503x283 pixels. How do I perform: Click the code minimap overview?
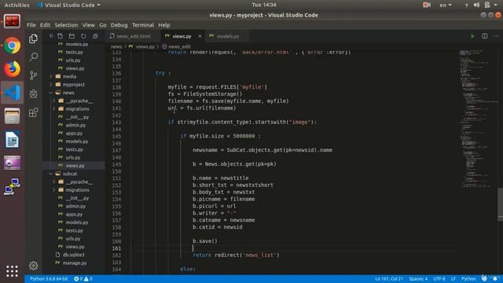coord(478,119)
